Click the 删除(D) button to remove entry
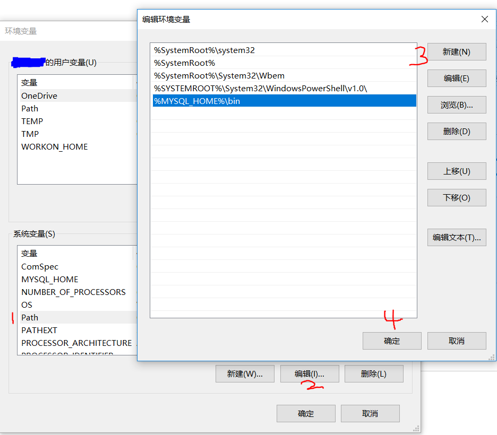 tap(456, 131)
